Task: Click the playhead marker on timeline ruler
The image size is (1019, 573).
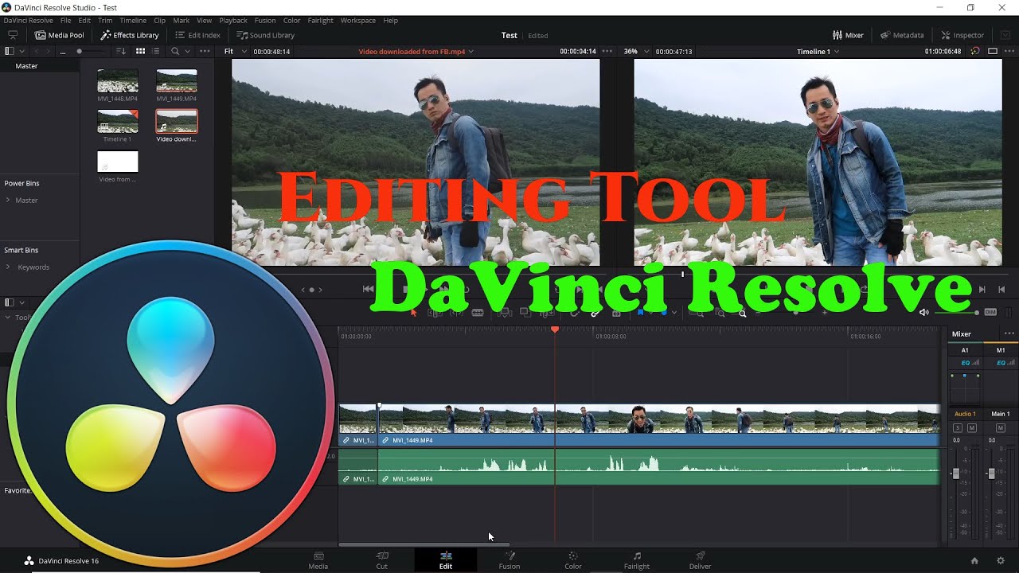Action: tap(555, 329)
